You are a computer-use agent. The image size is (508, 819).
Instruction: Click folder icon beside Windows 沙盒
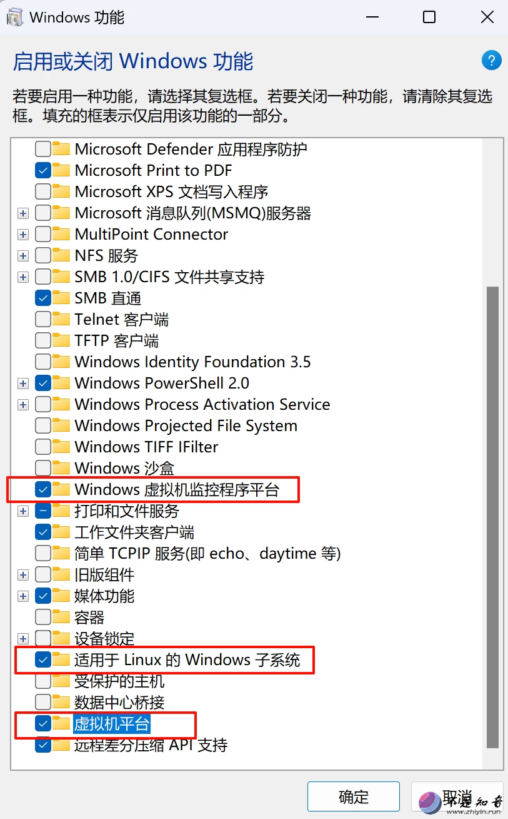(61, 468)
